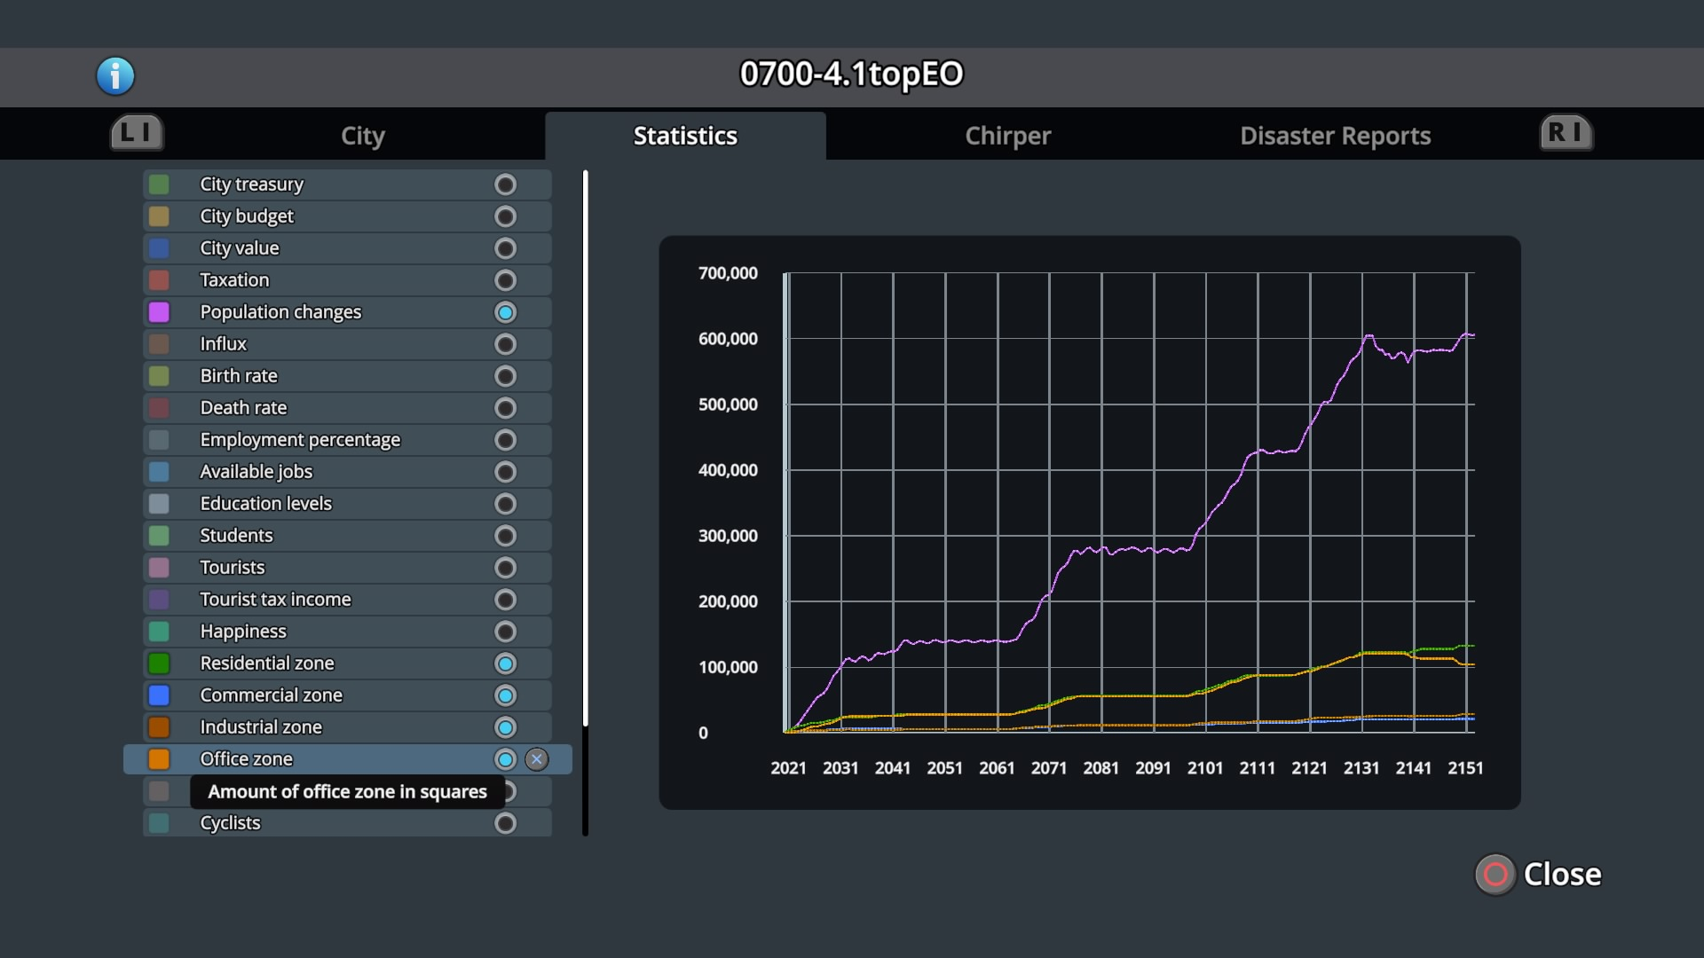Open the Chirper tab
This screenshot has width=1704, height=958.
pos(1007,136)
